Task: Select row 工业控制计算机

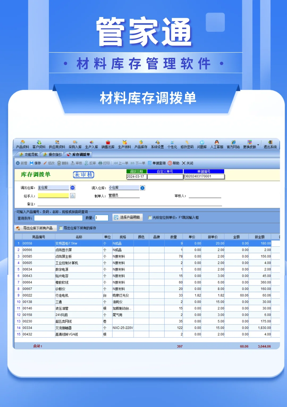Action: 147,263
